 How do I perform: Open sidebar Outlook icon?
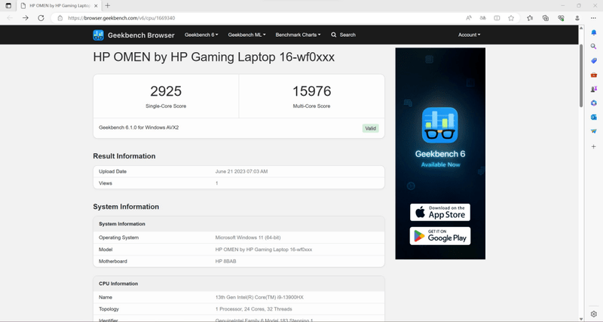click(594, 117)
